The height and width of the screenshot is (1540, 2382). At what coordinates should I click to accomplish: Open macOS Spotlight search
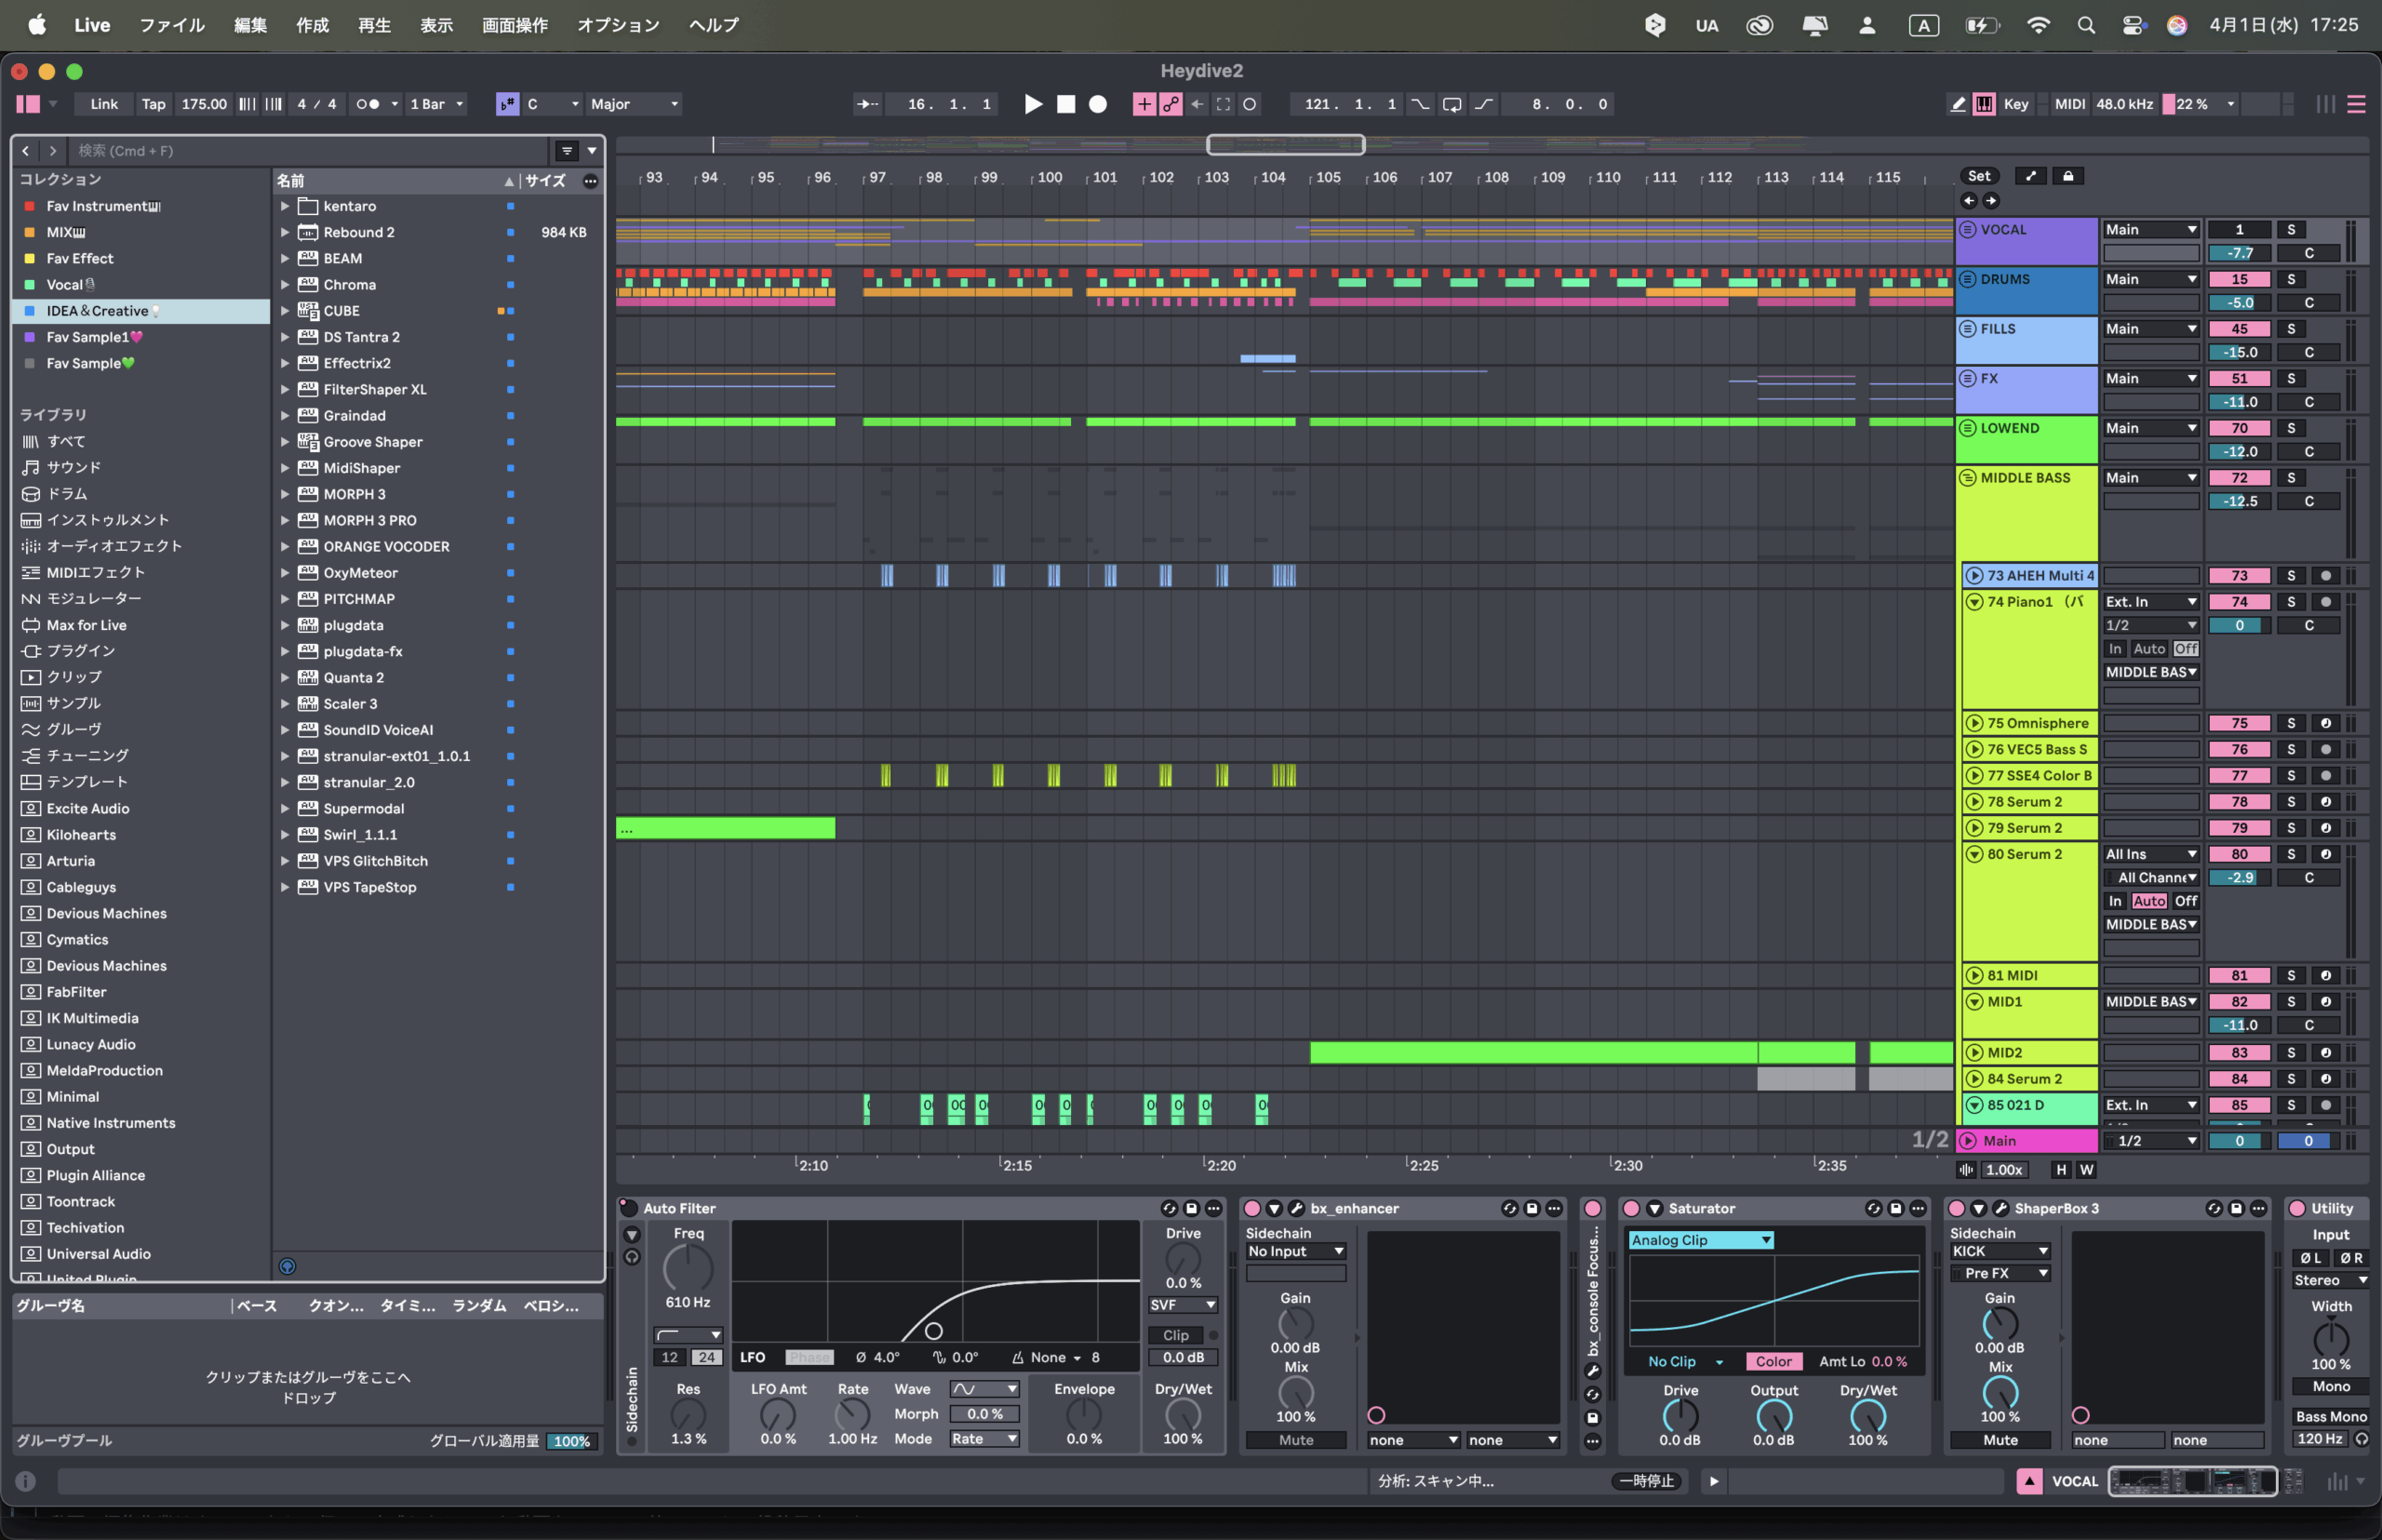(2086, 25)
